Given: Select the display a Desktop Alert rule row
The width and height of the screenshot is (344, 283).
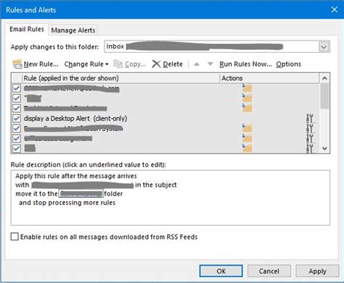Looking at the screenshot, I should click(x=165, y=118).
